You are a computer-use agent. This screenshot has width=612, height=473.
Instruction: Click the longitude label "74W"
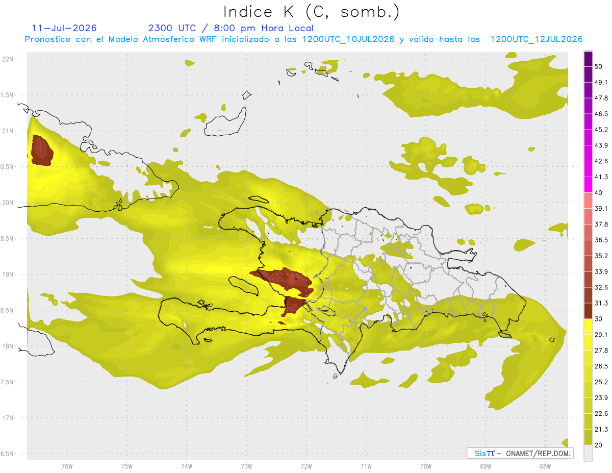(186, 466)
